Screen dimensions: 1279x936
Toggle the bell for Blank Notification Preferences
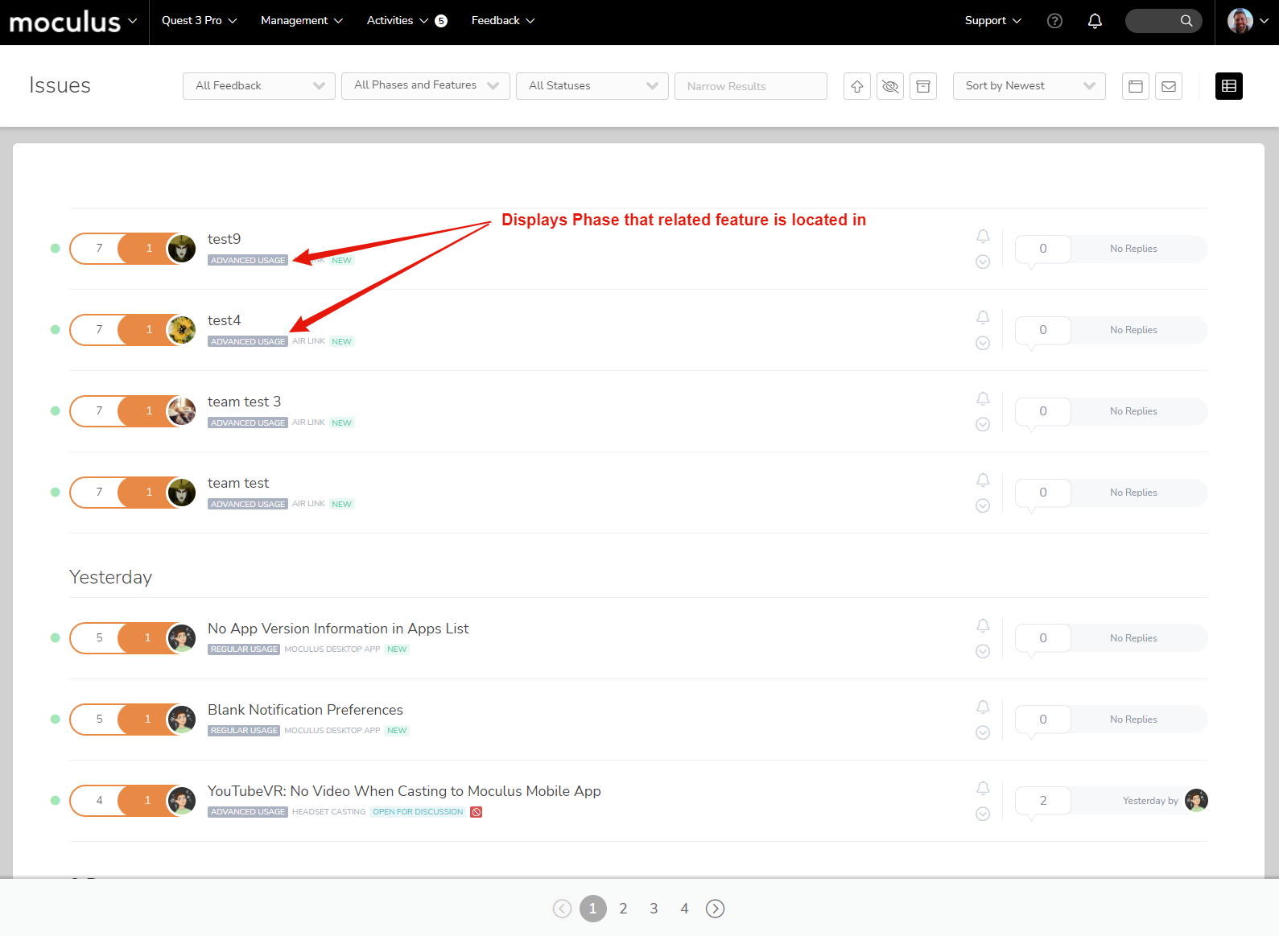983,707
